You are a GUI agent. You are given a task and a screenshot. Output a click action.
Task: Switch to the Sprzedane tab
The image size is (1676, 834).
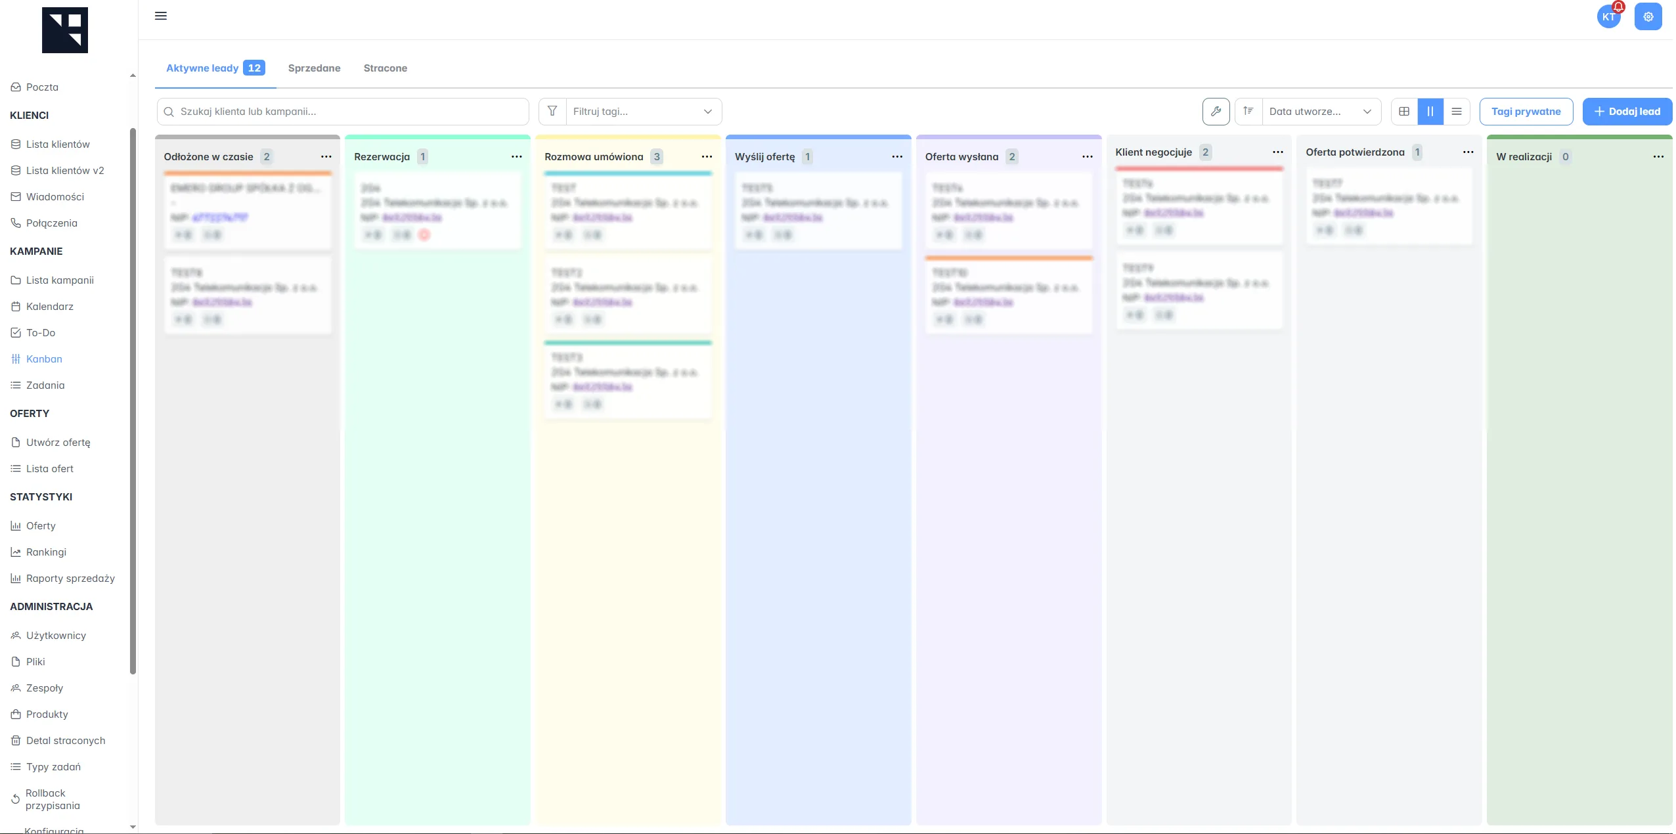314,68
